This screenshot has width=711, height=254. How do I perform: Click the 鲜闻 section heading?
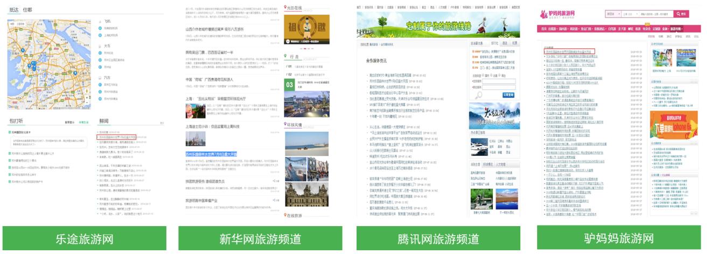coord(104,121)
